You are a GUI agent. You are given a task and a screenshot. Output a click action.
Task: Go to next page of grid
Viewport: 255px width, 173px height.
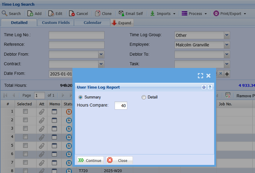tap(63, 95)
